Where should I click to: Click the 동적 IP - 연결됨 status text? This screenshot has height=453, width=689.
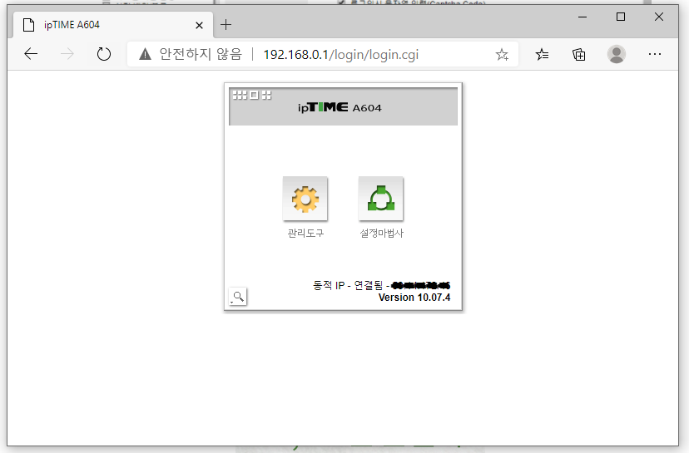pos(348,285)
